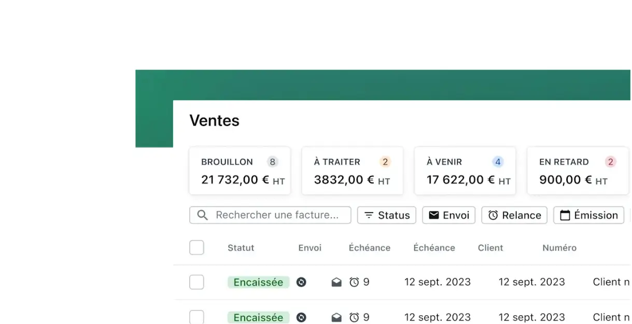This screenshot has width=632, height=324.
Task: Click the red badge on En Retard card
Action: pos(610,162)
